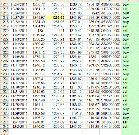This screenshot has height=135, width=139.
Task: Select row header 1217
Action: tap(5, 18)
